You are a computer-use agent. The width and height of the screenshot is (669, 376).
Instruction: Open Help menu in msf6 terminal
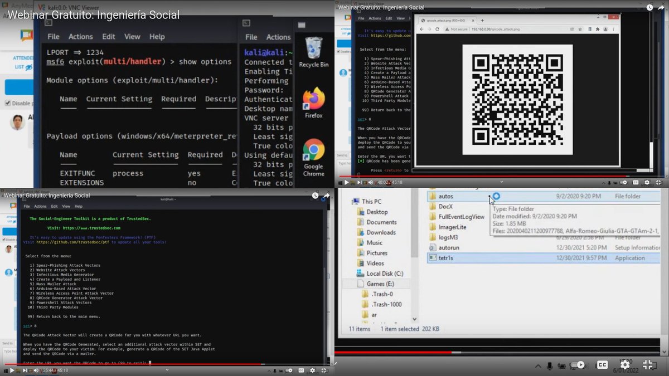click(x=157, y=36)
